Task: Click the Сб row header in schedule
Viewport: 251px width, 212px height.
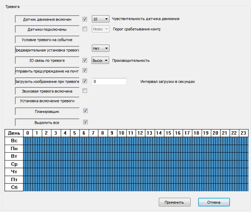Action: click(14, 187)
